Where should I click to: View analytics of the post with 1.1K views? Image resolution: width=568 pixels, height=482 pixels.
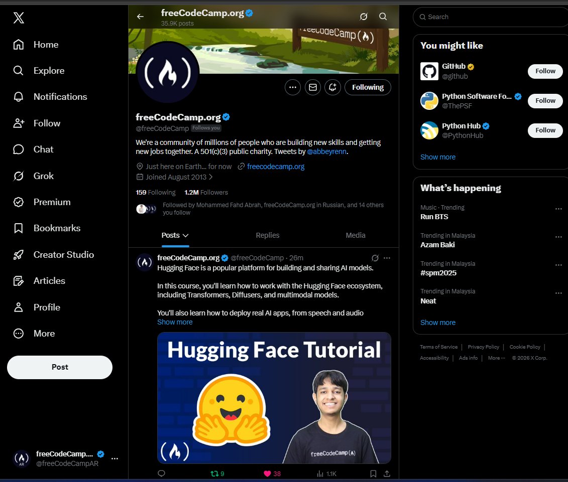point(327,473)
